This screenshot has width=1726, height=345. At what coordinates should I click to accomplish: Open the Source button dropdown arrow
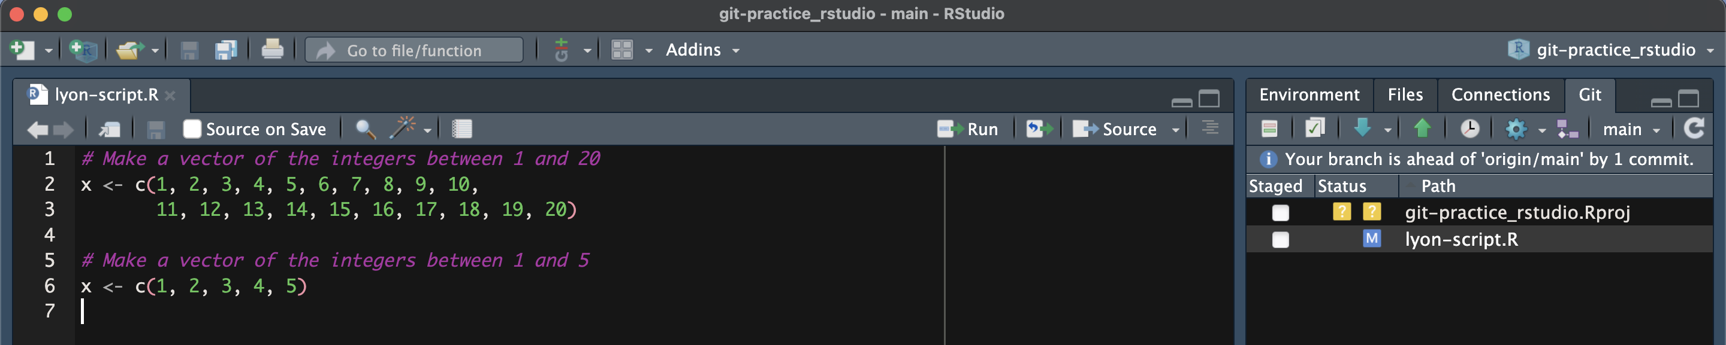[1176, 129]
